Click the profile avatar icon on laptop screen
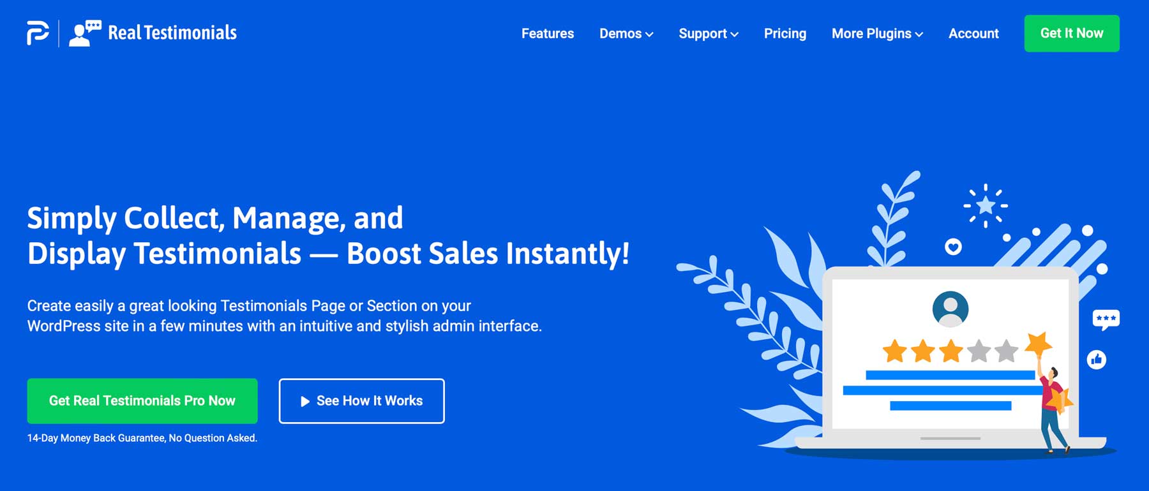The width and height of the screenshot is (1149, 491). [950, 309]
